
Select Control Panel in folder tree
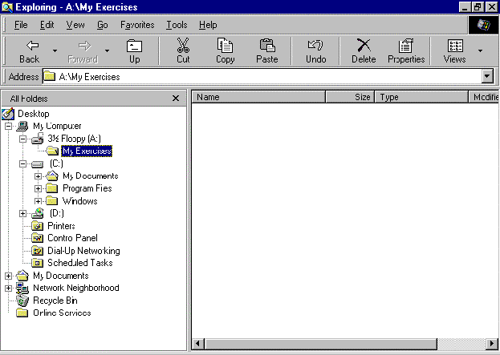click(x=71, y=238)
